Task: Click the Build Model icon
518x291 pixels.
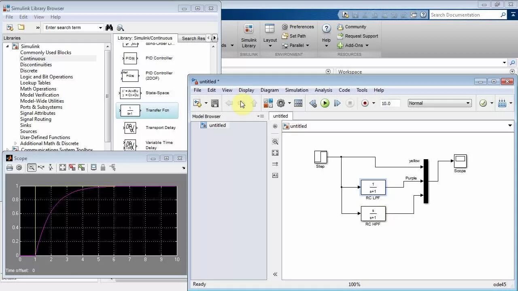Action: (x=502, y=103)
